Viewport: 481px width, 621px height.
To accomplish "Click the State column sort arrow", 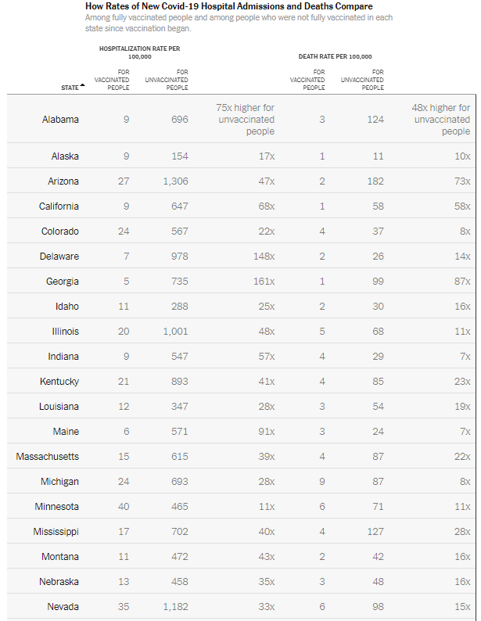I will coord(82,85).
